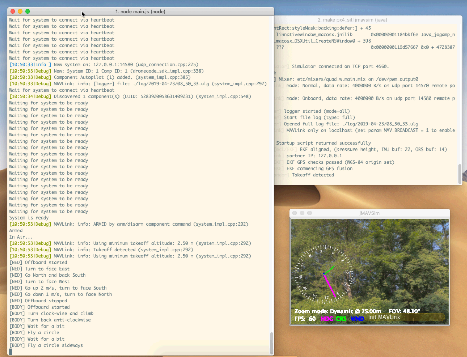
Task: Click the terminal cursor block at bottom
Action: 11,352
